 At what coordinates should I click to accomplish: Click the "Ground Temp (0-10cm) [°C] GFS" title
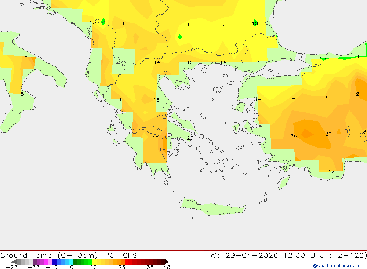click(69, 255)
